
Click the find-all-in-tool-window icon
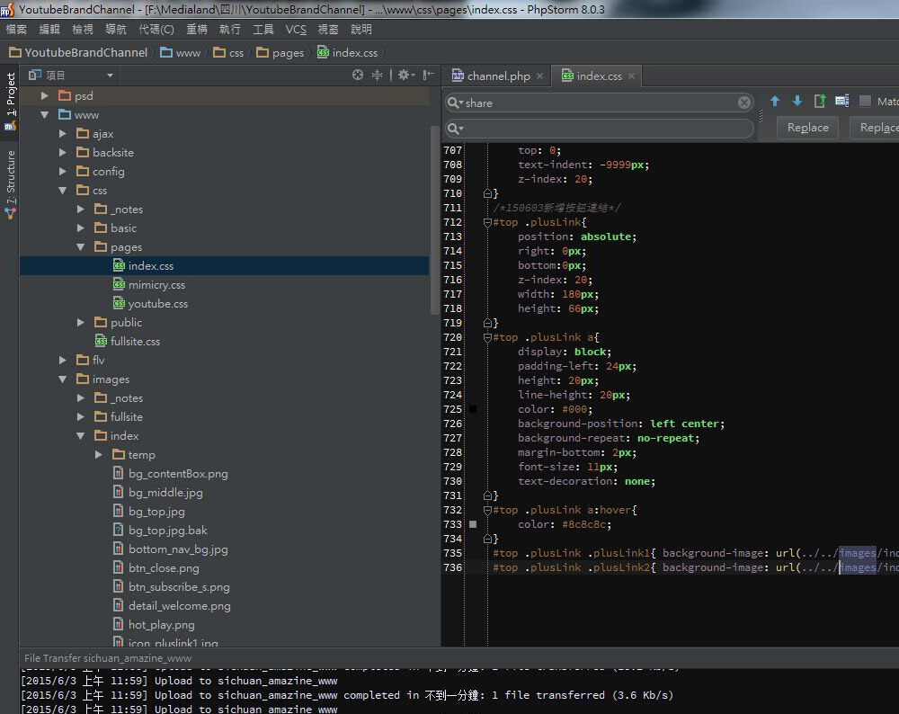[x=819, y=102]
